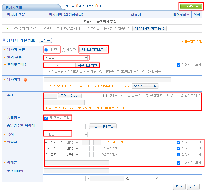Click the 당사자 구분 column header
The height and width of the screenshot is (191, 206).
coord(16,15)
